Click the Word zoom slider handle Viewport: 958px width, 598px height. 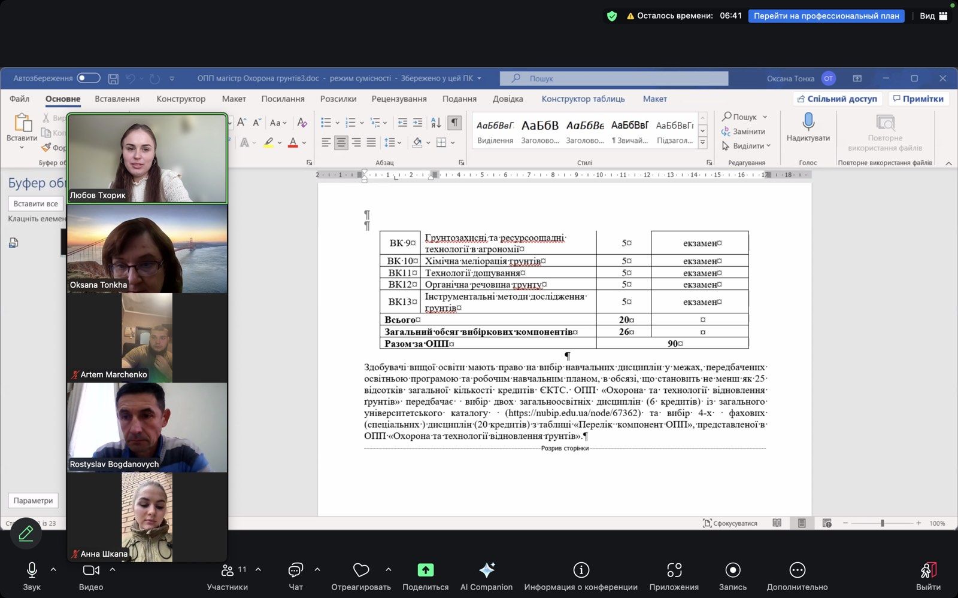(882, 523)
